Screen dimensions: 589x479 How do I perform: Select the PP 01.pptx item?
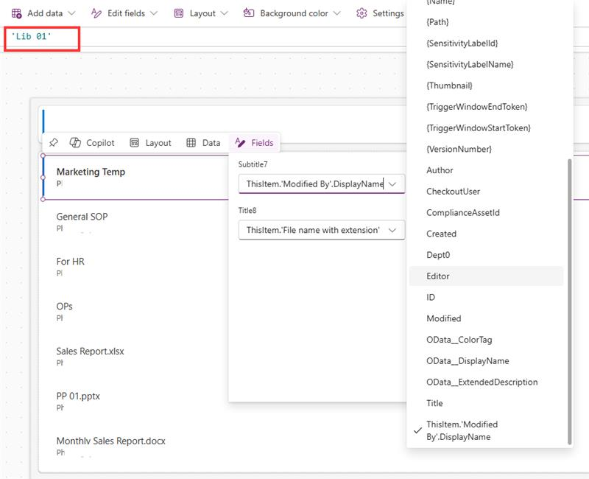(x=78, y=396)
